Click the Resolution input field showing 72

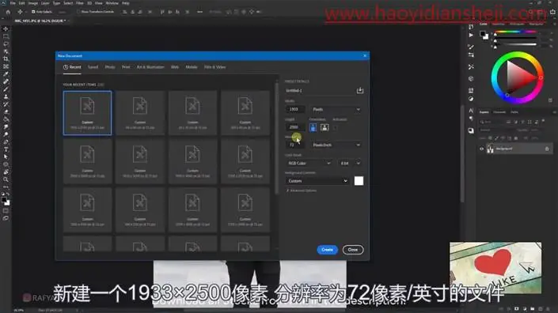pyautogui.click(x=295, y=145)
